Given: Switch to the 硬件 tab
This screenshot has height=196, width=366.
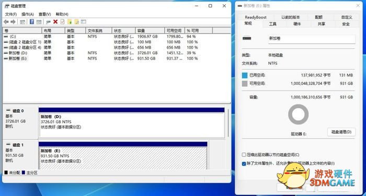Looking at the screenshot, I should 297,24.
